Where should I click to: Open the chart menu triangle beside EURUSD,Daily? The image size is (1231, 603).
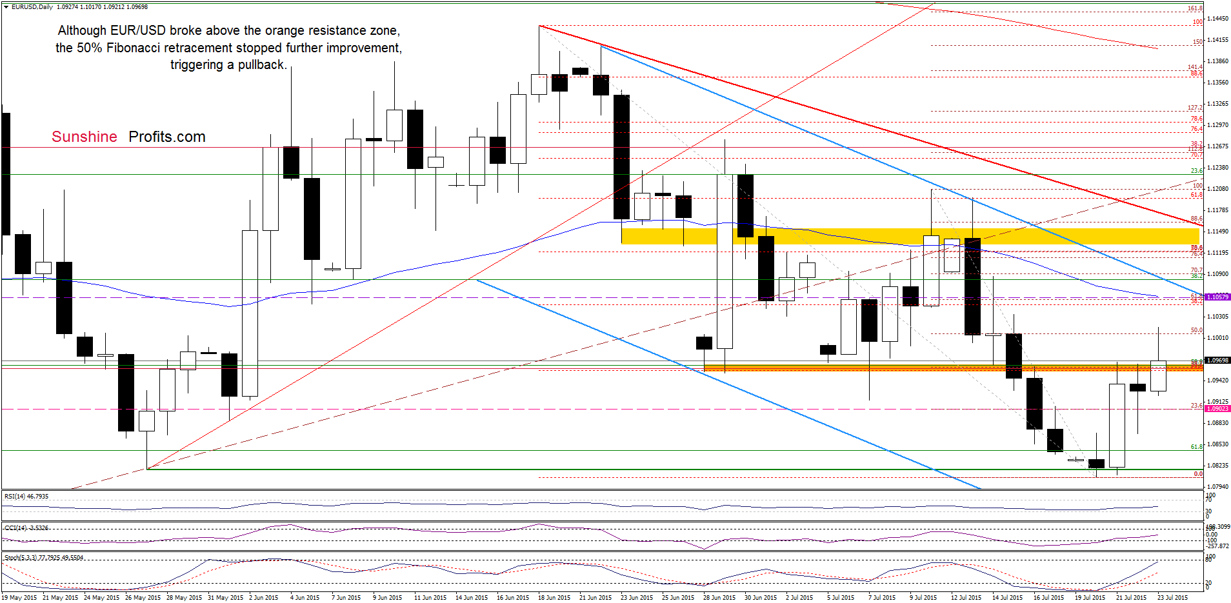pos(6,7)
